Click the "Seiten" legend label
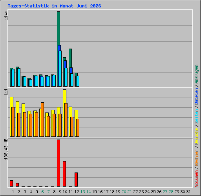This screenshot has height=196, width=201. click(x=197, y=116)
